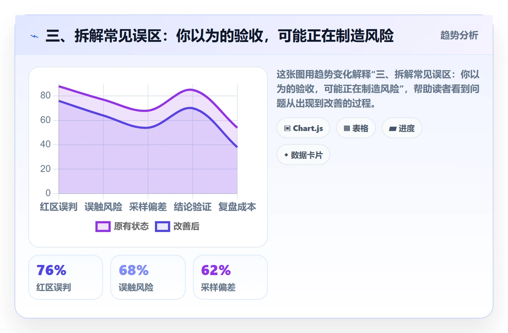
Task: Click the section title 三、拆解常见误区
Action: tap(220, 36)
